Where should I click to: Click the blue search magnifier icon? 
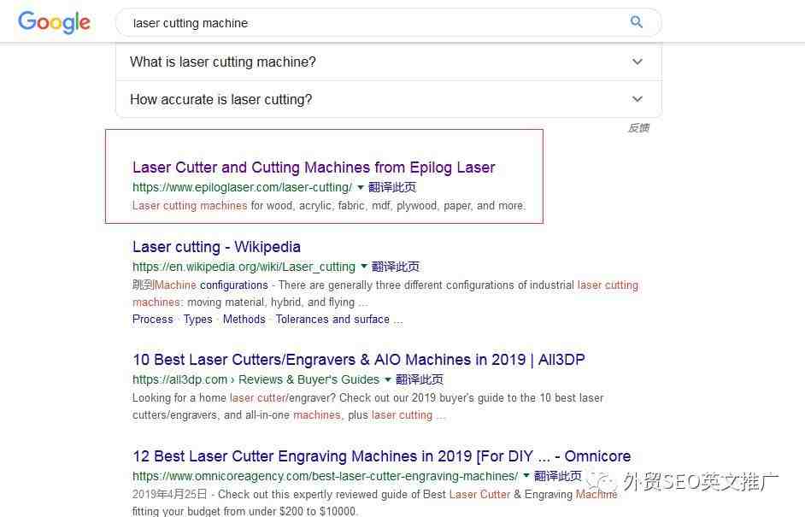(x=637, y=22)
